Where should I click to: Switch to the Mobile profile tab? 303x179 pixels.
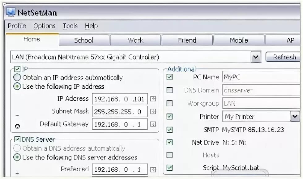(x=239, y=40)
